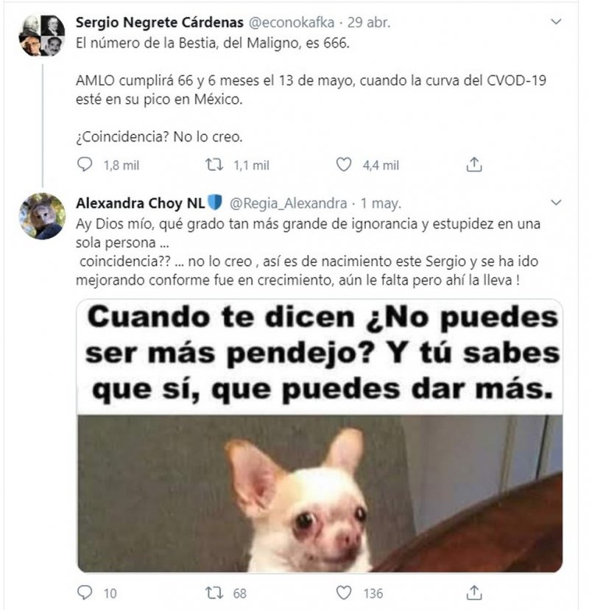Open Alexandra Choy NL profile name

[141, 203]
